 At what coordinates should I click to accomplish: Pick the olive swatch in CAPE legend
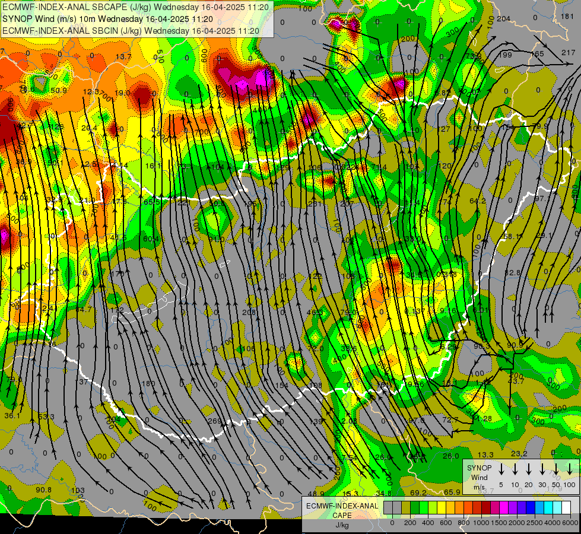[x=406, y=508]
